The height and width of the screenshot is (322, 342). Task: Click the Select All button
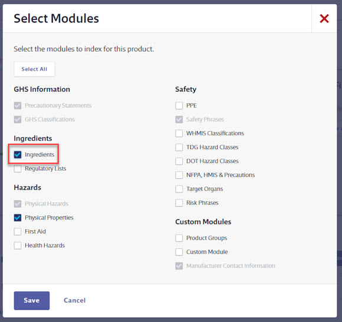point(34,69)
